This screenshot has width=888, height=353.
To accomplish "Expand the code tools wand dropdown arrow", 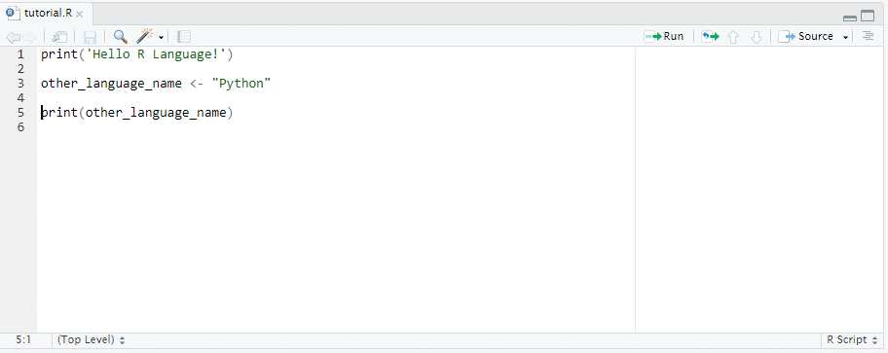I will [161, 37].
